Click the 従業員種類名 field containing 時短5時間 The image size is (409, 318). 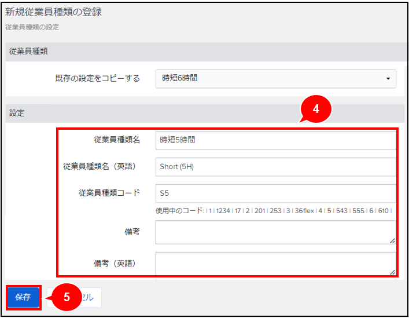tap(275, 140)
